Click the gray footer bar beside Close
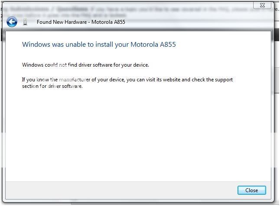 121,190
